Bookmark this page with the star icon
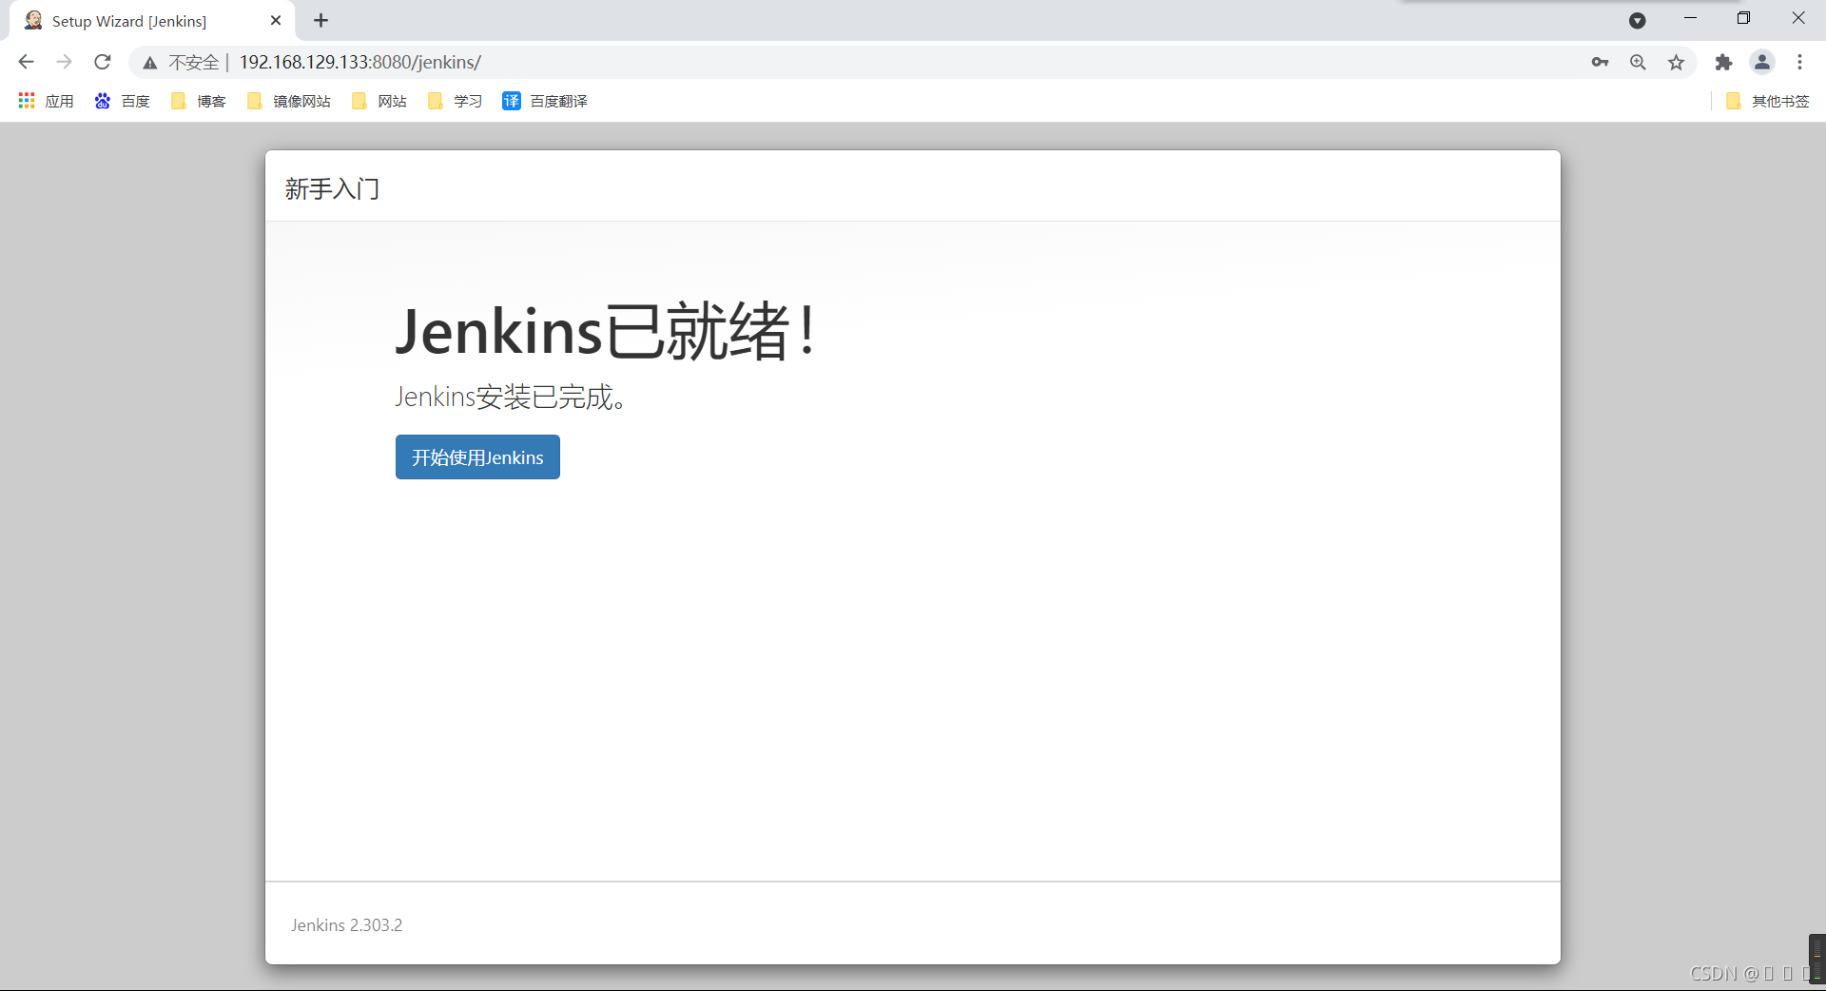The image size is (1826, 991). pos(1676,62)
